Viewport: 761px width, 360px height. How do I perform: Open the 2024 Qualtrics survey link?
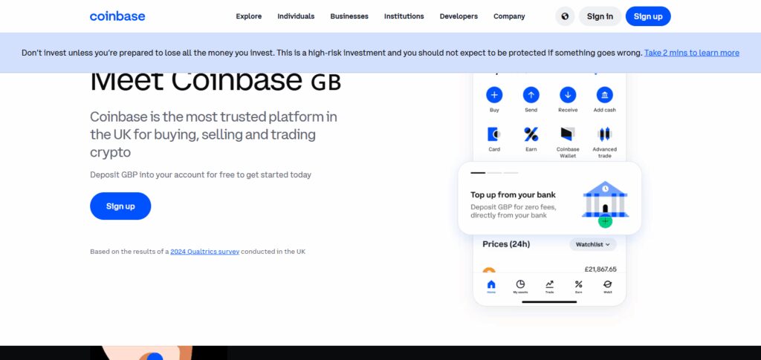click(x=205, y=252)
